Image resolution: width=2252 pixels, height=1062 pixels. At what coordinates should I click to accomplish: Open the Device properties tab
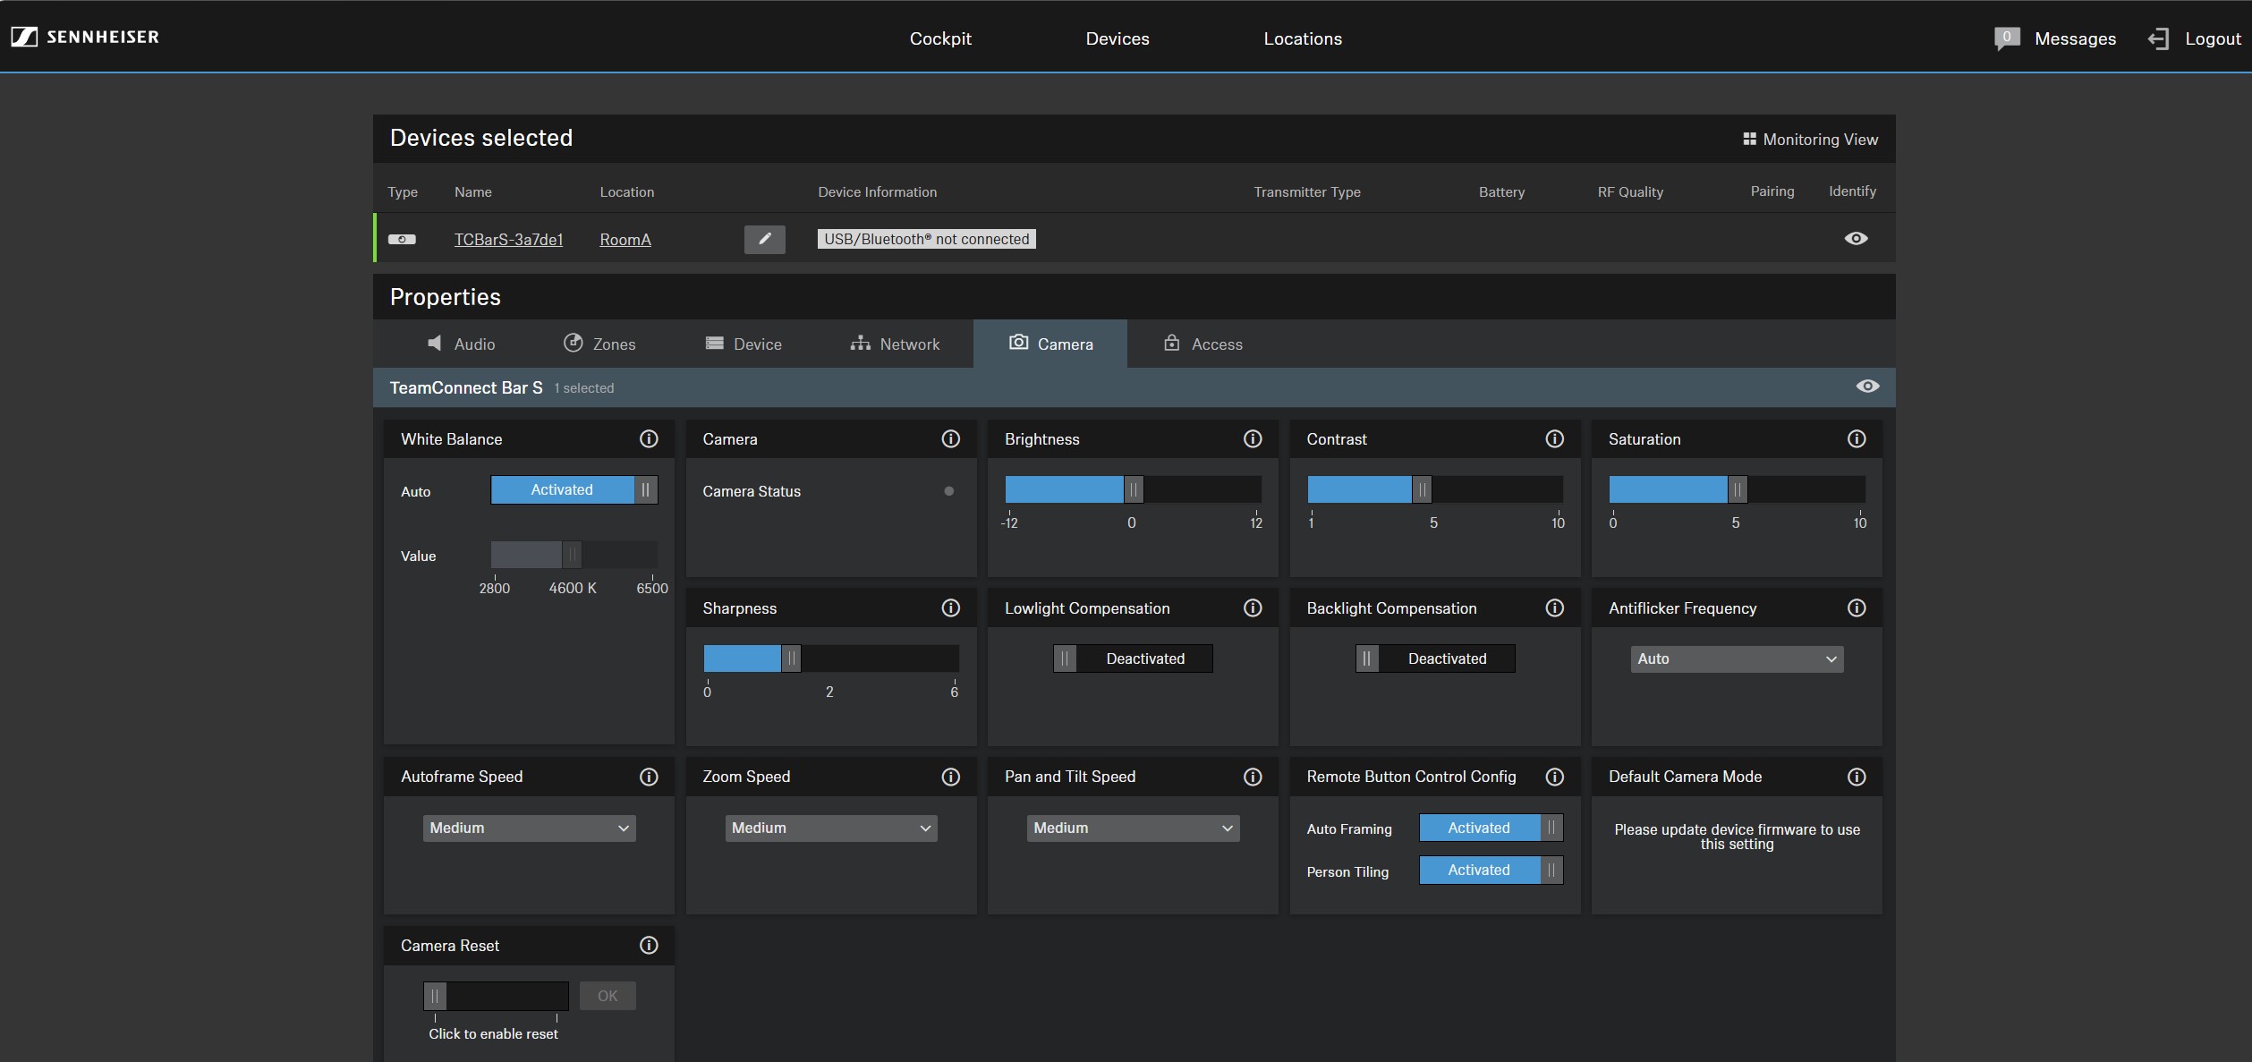744,344
